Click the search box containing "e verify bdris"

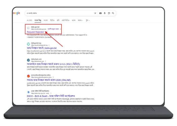pos(58,13)
